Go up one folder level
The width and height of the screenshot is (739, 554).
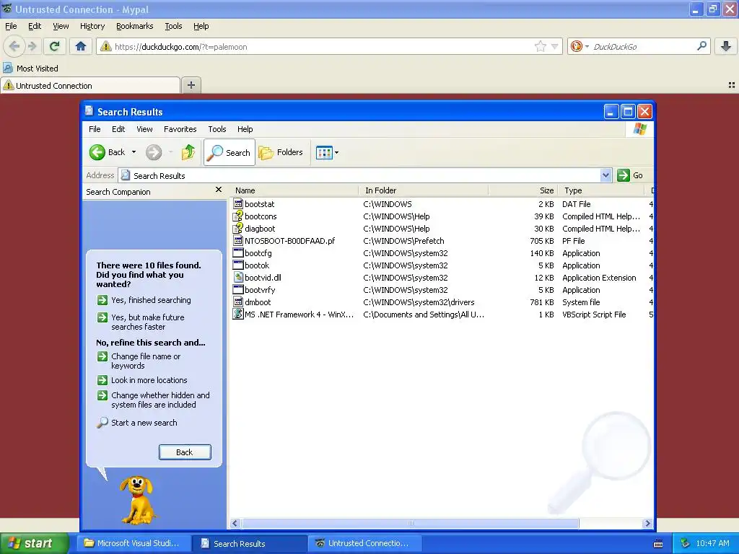coord(188,152)
